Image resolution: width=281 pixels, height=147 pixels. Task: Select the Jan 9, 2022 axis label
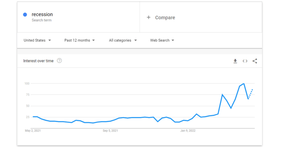188,131
